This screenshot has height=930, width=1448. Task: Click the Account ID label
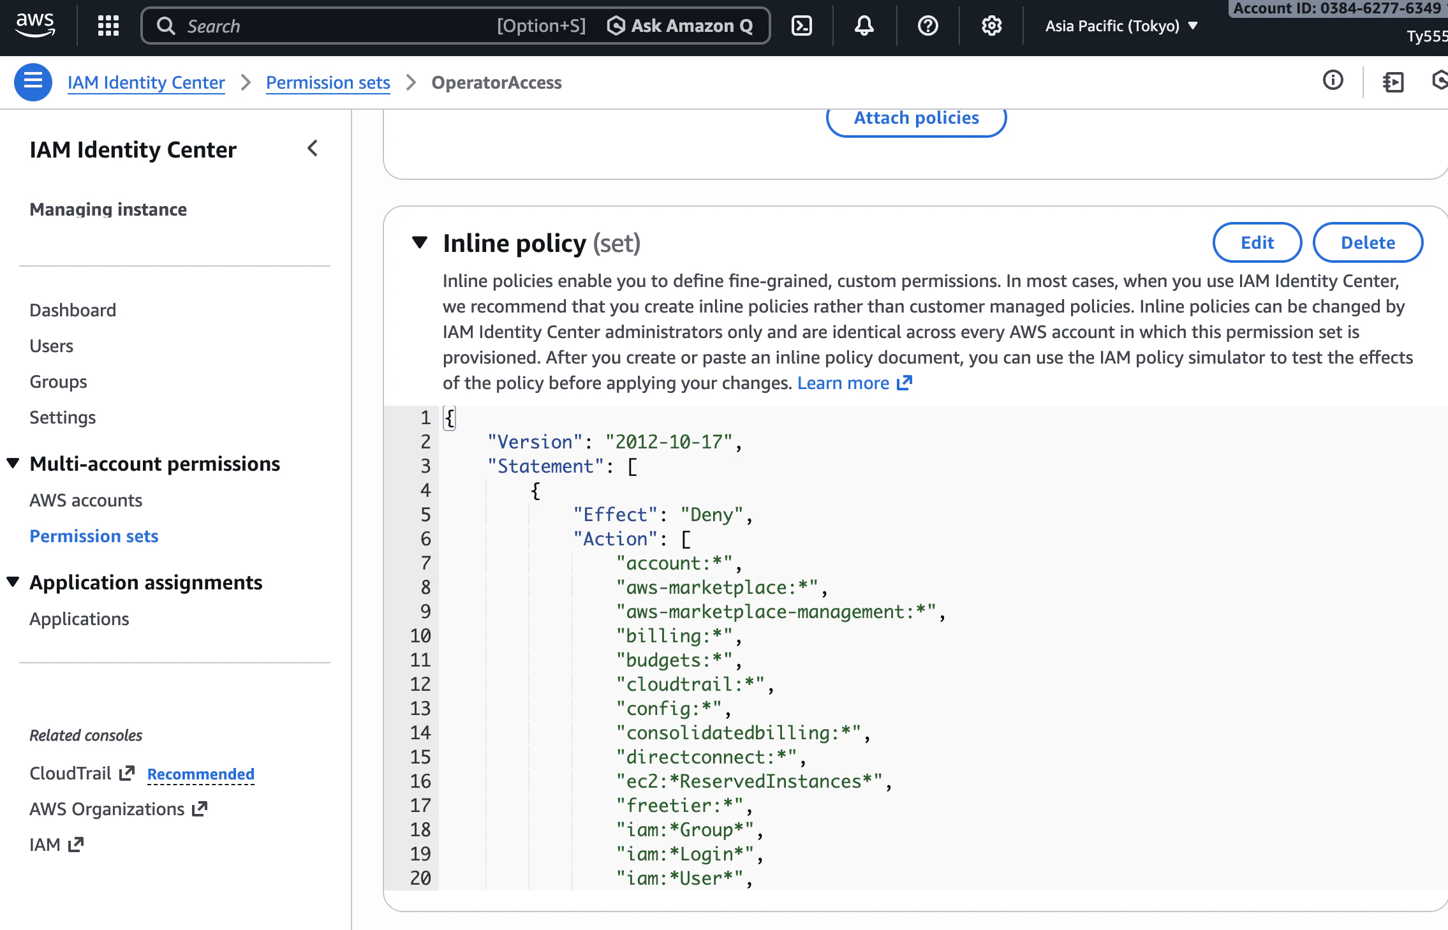(1338, 8)
